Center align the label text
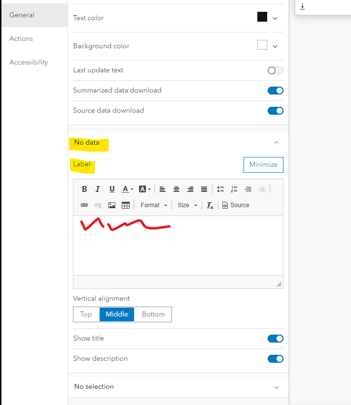Viewport: 351px width, 405px height. click(x=176, y=189)
